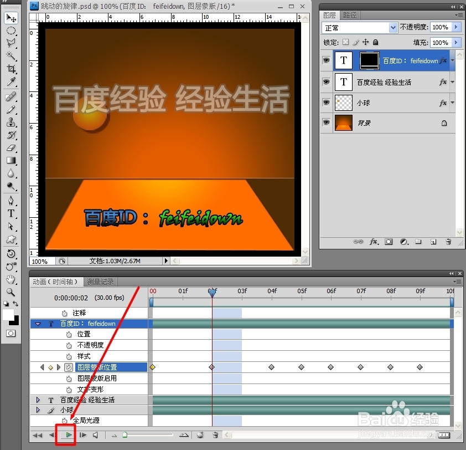Viewport: 466px width, 450px height.
Task: Select the Hand tool
Action: 11,279
